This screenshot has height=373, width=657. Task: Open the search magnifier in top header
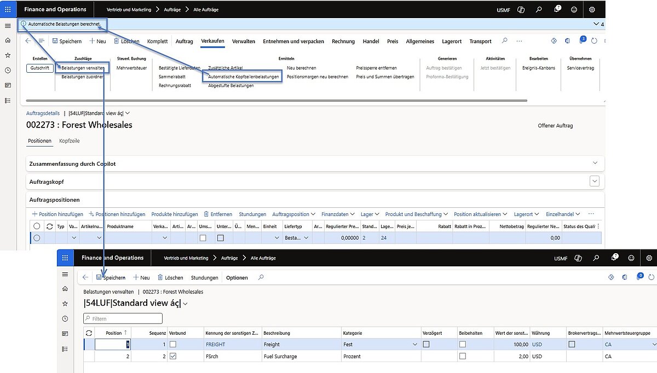(539, 9)
